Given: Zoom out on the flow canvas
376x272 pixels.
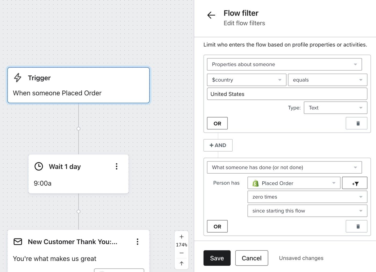Looking at the screenshot, I should pos(182,253).
